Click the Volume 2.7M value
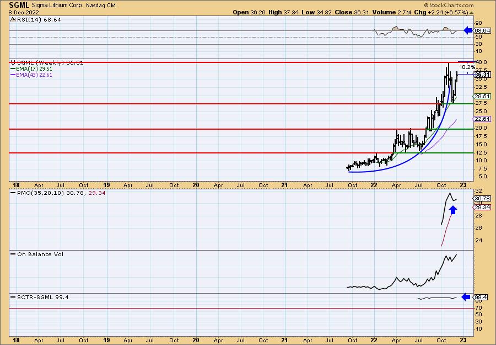Viewport: 496px width, 345px height. [392, 12]
